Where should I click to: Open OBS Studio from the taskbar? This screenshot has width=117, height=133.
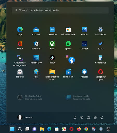click(108, 129)
